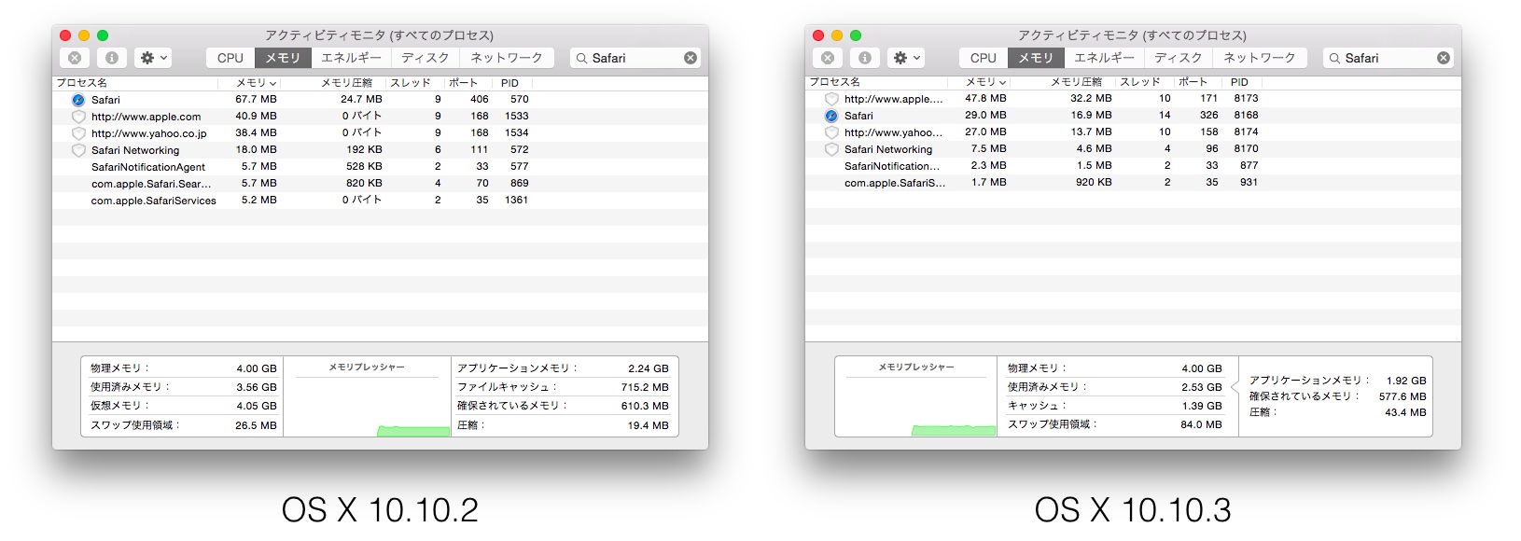Sort by ポート column in left window
This screenshot has width=1521, height=541.
point(468,83)
